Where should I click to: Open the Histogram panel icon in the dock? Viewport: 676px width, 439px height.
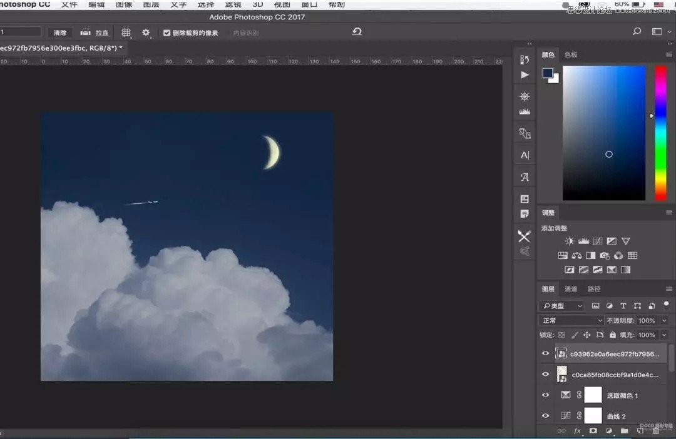[x=525, y=111]
